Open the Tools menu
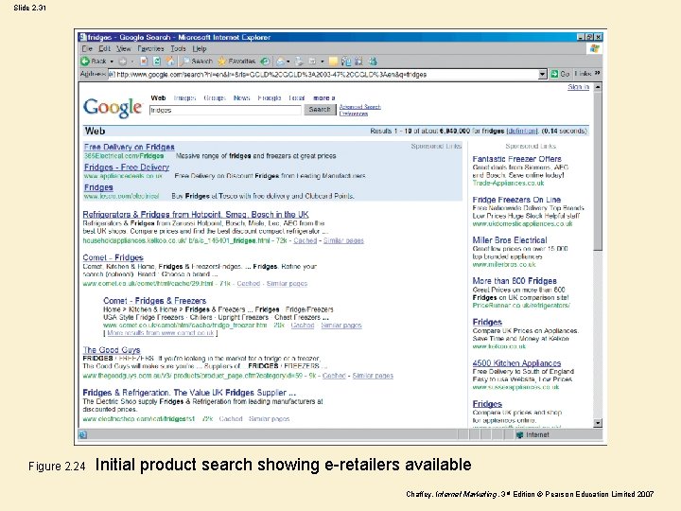Image resolution: width=681 pixels, height=511 pixels. tap(178, 48)
